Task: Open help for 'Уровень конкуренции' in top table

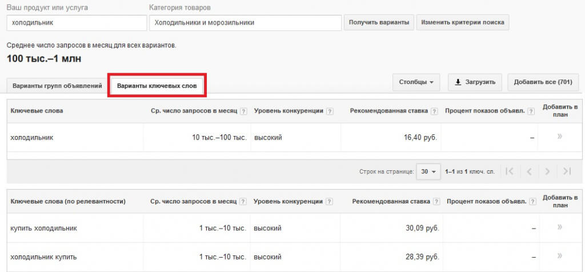Action: tap(330, 111)
